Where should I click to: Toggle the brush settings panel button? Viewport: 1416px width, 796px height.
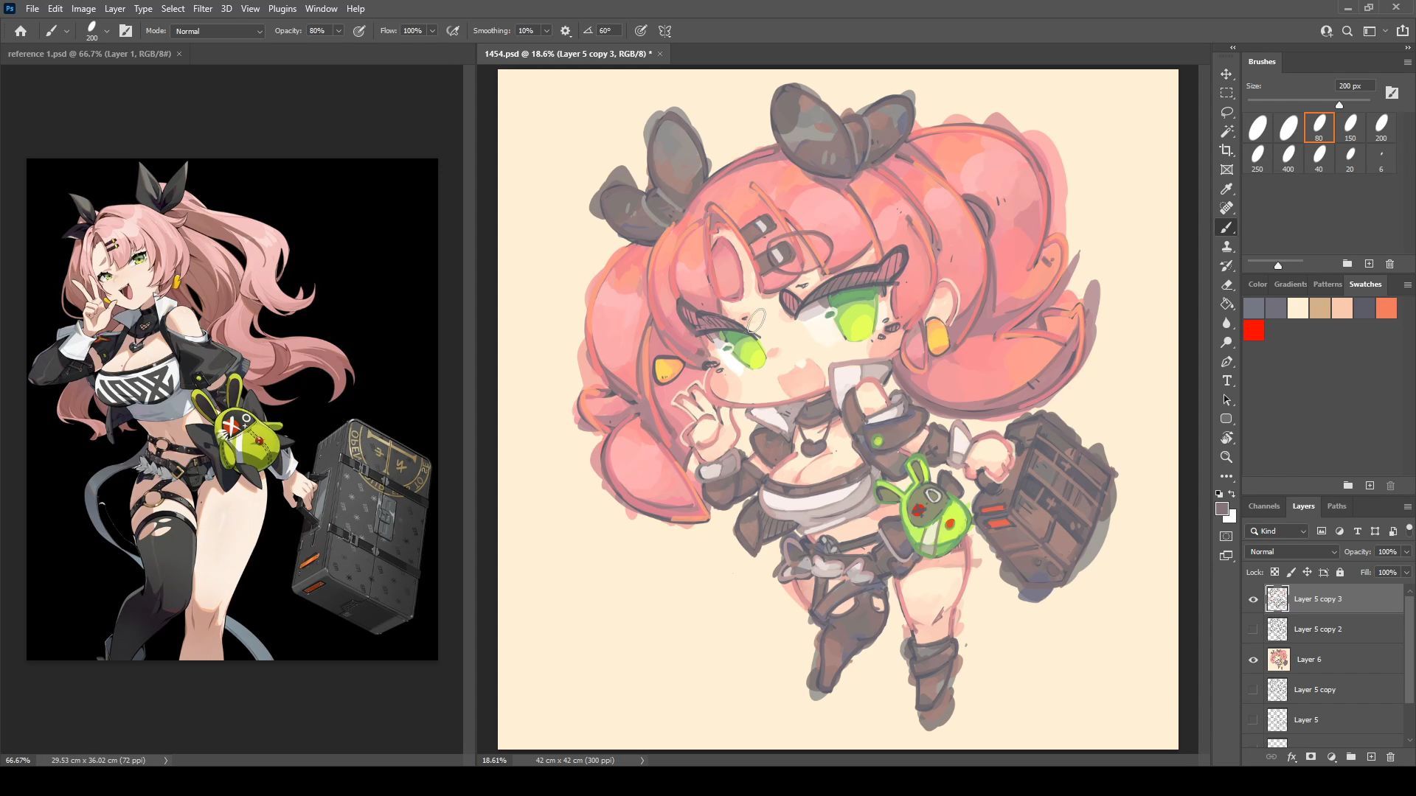pyautogui.click(x=125, y=31)
